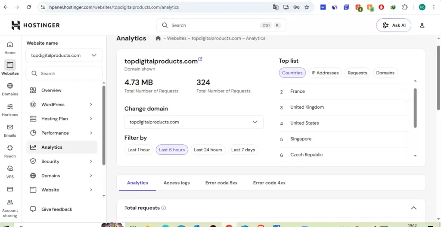441x227 pixels.
Task: Click the top Search field
Action: (221, 25)
